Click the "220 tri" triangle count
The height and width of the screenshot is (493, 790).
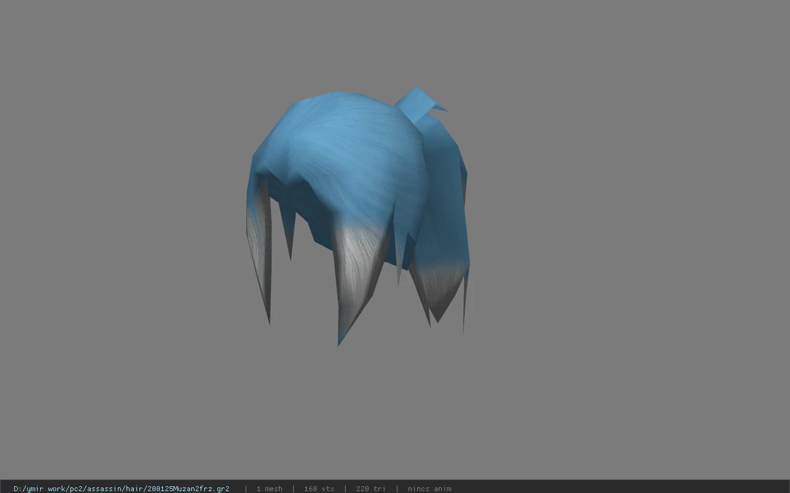point(371,489)
